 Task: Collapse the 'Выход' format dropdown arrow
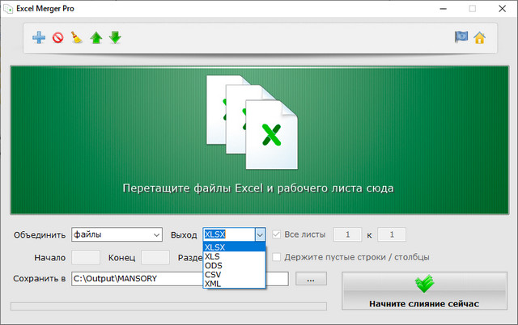click(260, 234)
